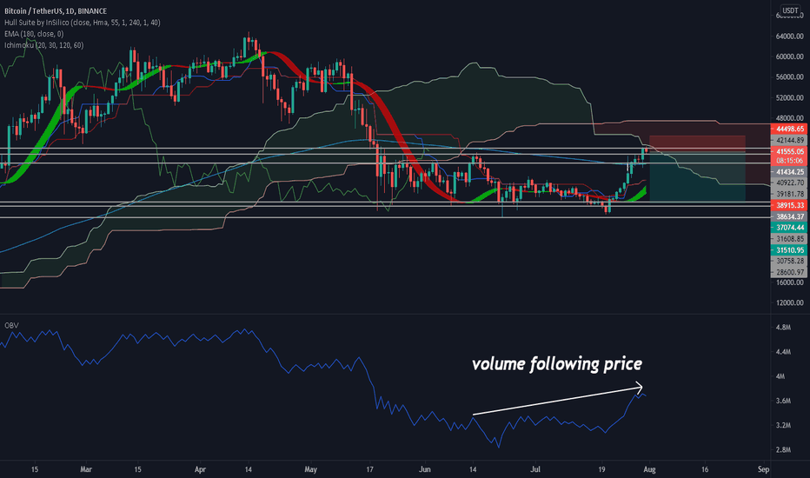Select the EMA (180, close, 0) legend
Image resolution: width=810 pixels, height=478 pixels.
(x=34, y=34)
